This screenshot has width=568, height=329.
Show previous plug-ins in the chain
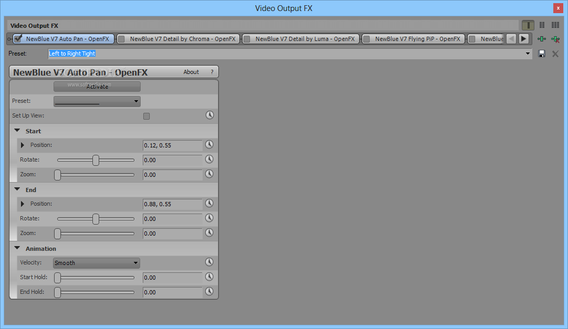[511, 39]
